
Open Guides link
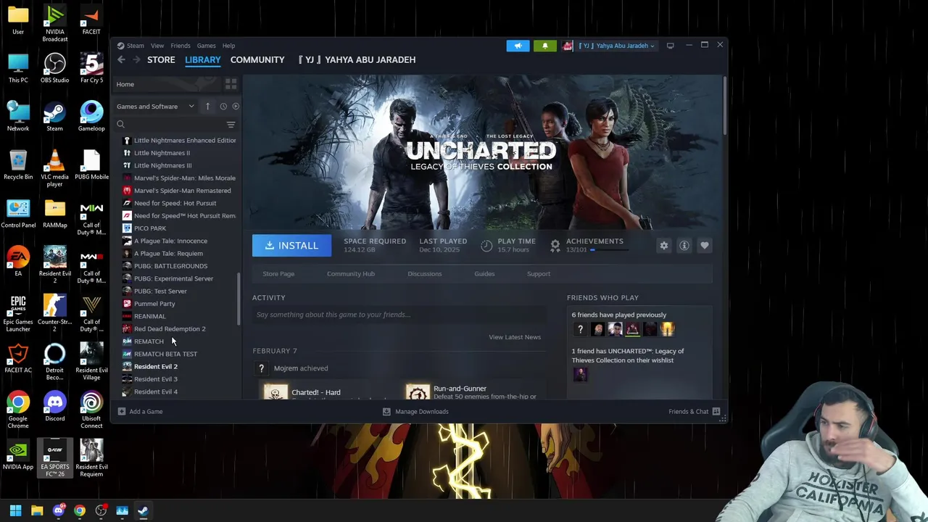click(484, 274)
